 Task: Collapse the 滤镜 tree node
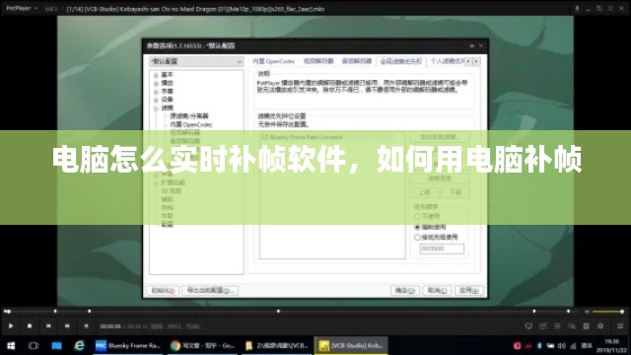click(156, 107)
